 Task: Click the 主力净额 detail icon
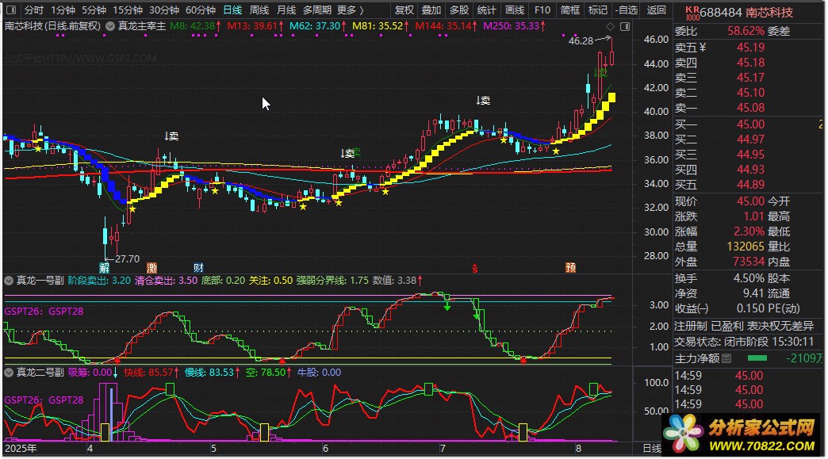[x=726, y=359]
